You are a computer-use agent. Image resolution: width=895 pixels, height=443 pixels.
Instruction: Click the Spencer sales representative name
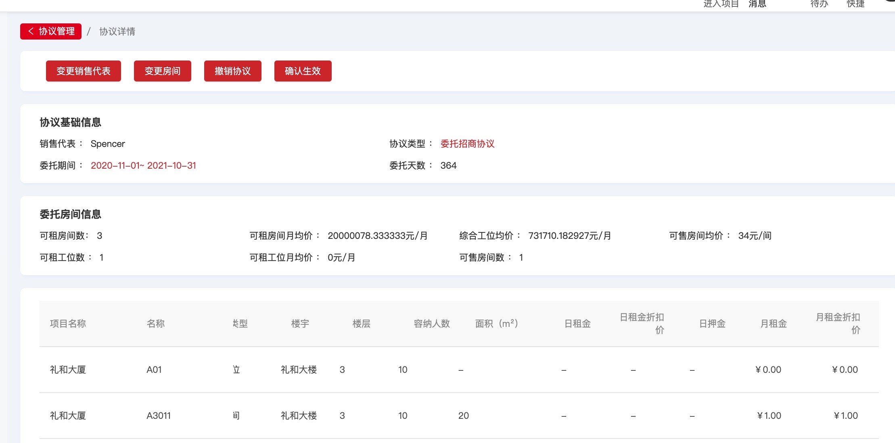pyautogui.click(x=108, y=144)
